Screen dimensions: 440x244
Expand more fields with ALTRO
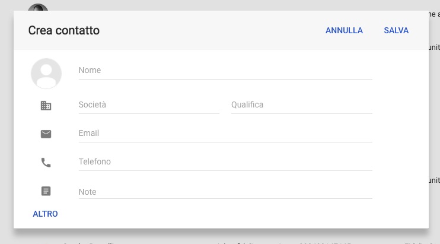[45, 214]
